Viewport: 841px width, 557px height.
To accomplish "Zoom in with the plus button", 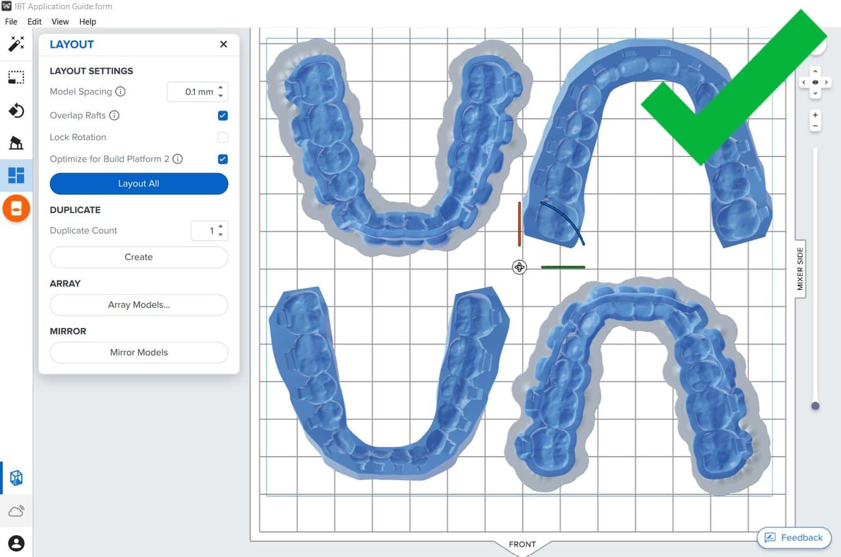I will tap(815, 115).
